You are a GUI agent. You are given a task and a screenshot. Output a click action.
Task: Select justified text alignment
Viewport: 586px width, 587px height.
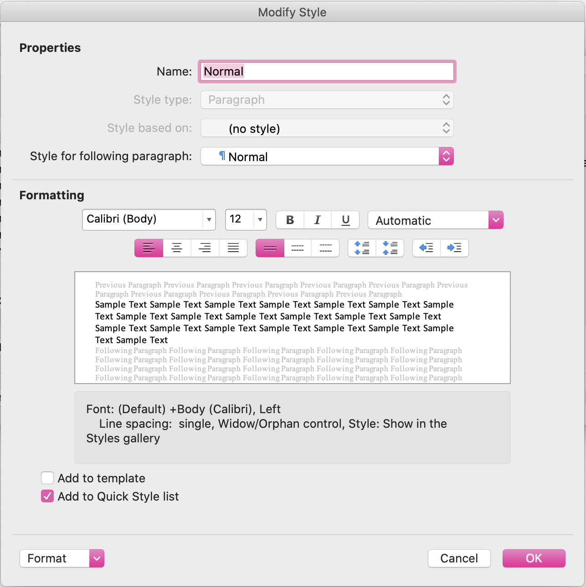[233, 248]
